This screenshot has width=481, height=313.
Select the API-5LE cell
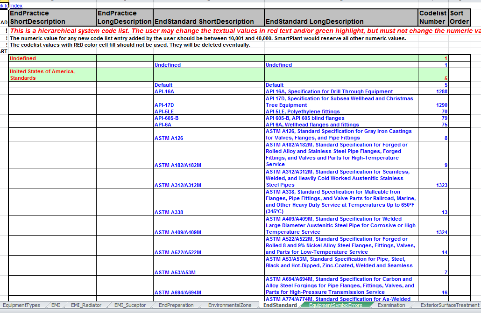tap(209, 111)
